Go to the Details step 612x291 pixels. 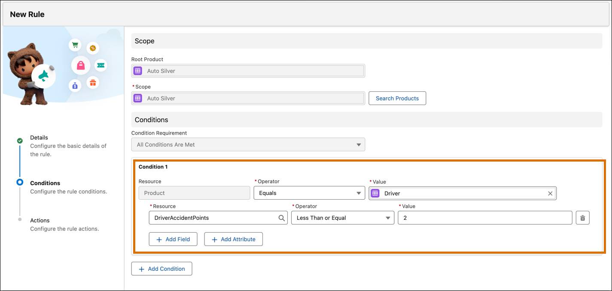coord(39,138)
